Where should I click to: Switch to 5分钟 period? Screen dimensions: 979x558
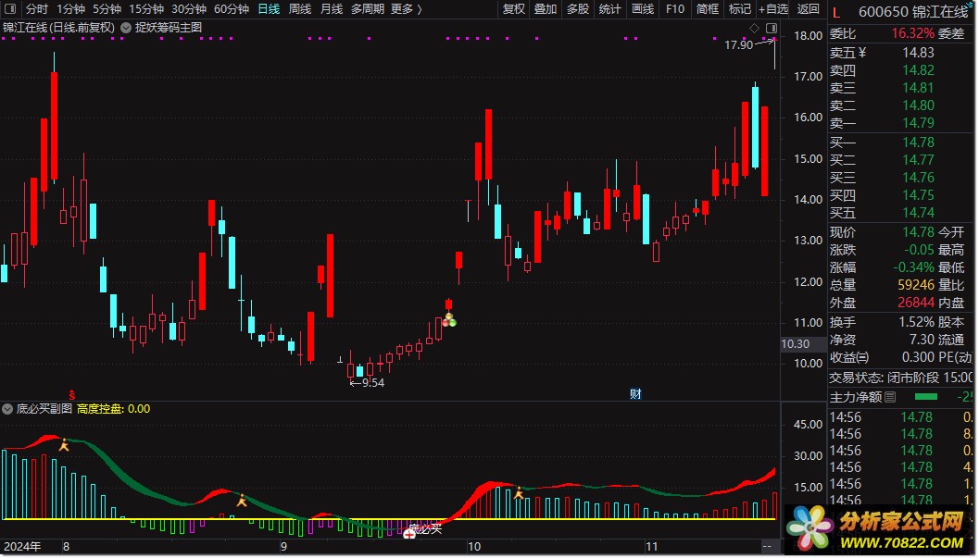[107, 9]
